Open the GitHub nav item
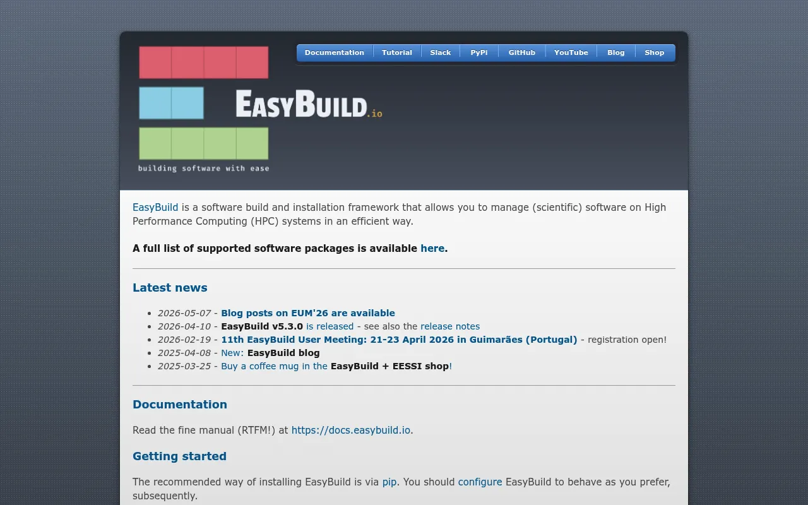The width and height of the screenshot is (808, 505). pos(522,52)
